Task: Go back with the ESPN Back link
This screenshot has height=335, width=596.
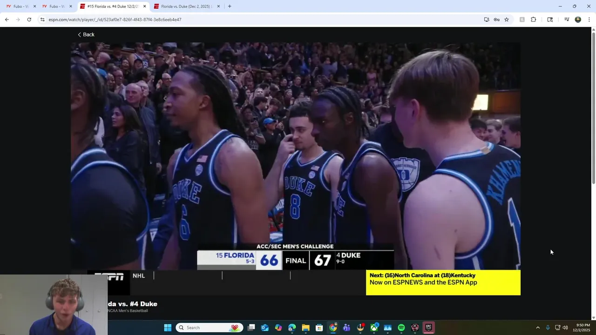Action: pyautogui.click(x=86, y=34)
